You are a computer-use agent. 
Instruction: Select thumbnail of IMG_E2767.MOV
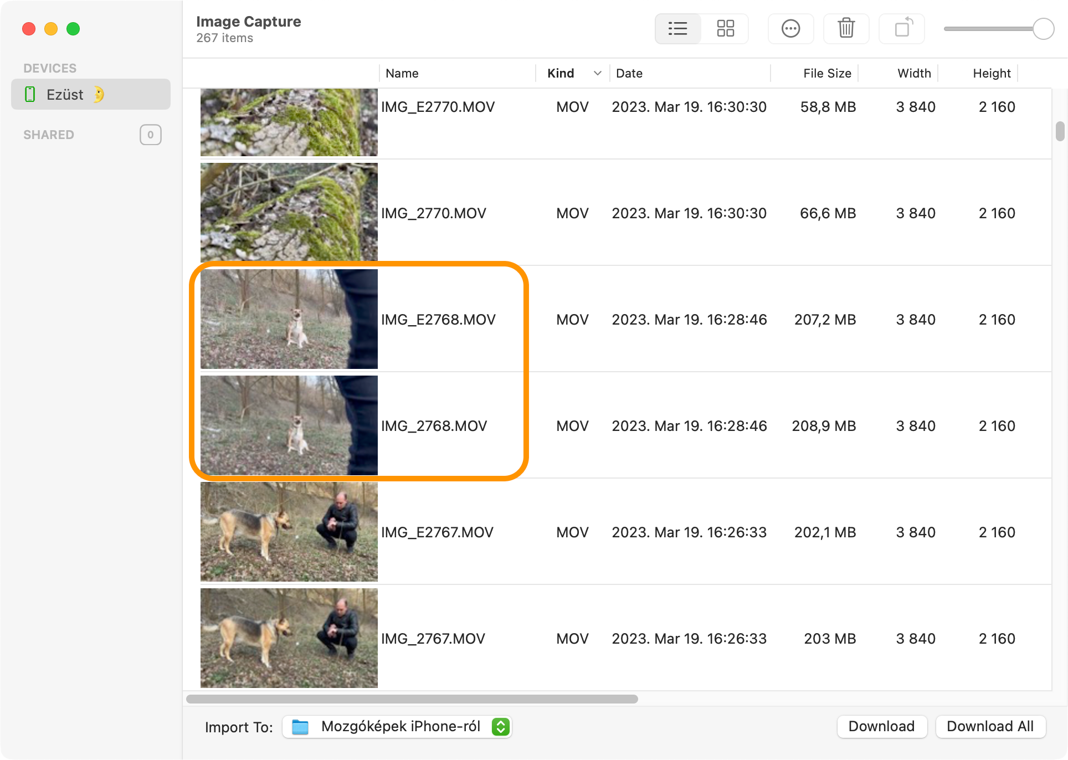289,532
